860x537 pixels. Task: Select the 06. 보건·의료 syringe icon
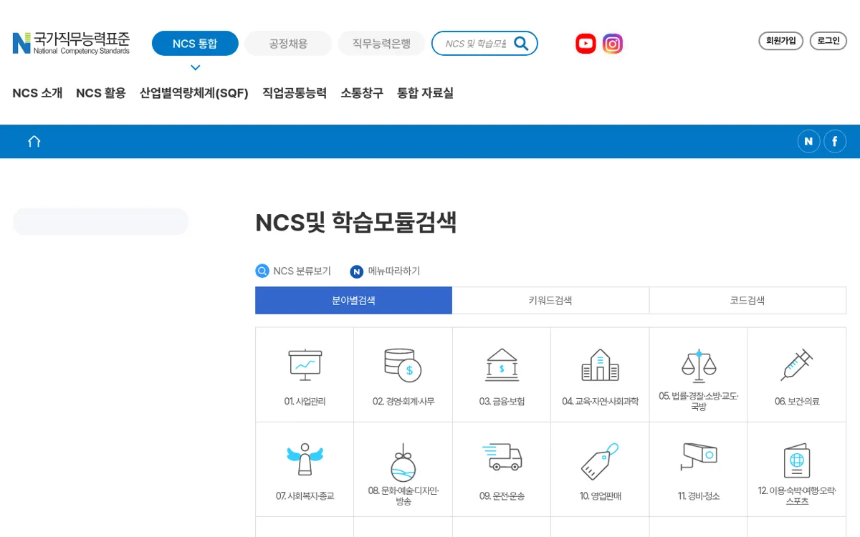point(796,364)
